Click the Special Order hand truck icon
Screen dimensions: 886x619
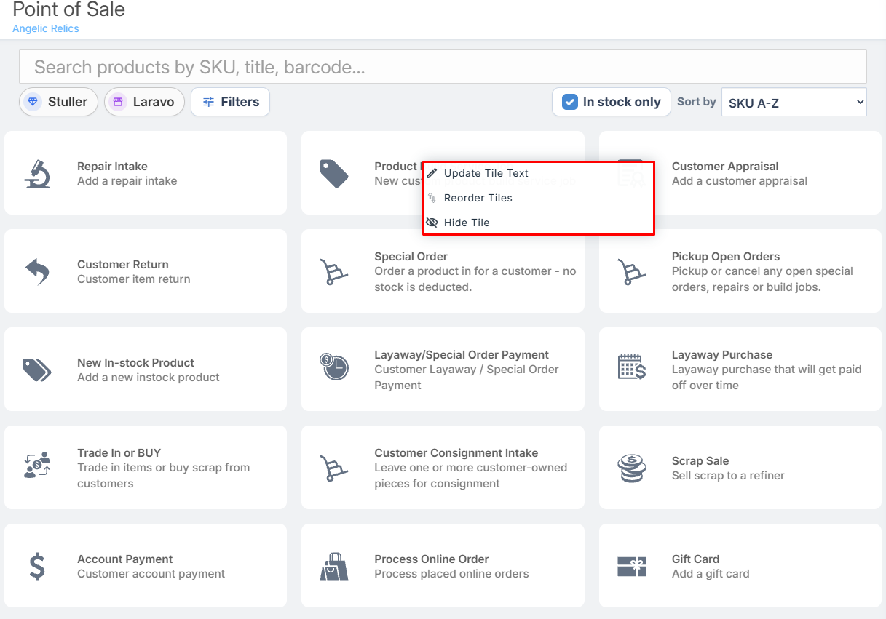(334, 272)
